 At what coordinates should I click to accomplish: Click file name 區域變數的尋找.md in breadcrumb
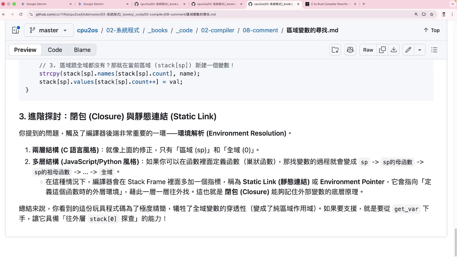[312, 30]
